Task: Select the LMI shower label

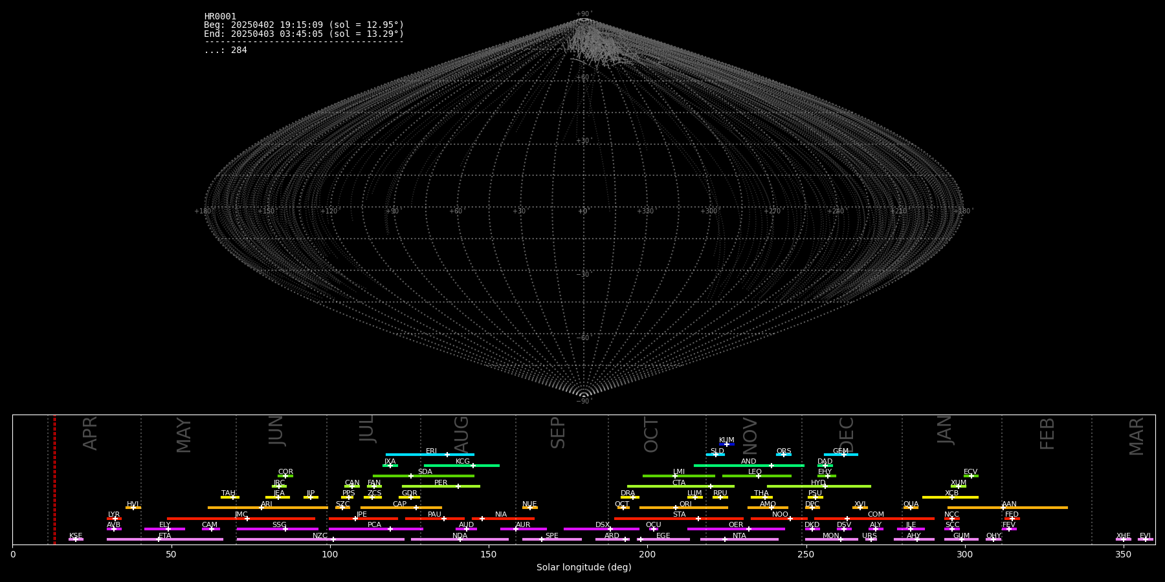Action: 679,472
